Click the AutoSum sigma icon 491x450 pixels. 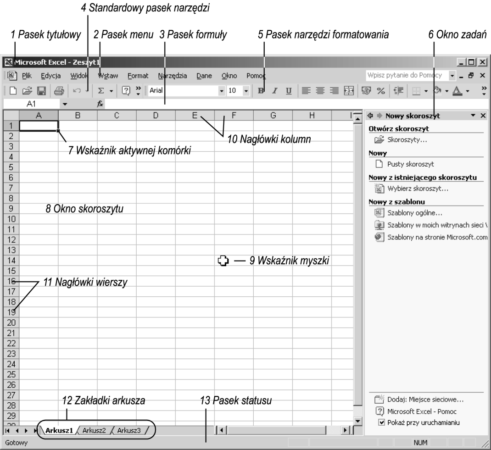tap(101, 91)
